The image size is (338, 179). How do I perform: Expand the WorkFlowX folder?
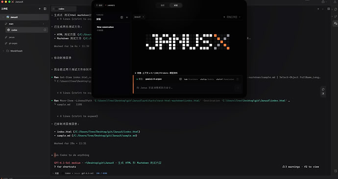point(3,51)
